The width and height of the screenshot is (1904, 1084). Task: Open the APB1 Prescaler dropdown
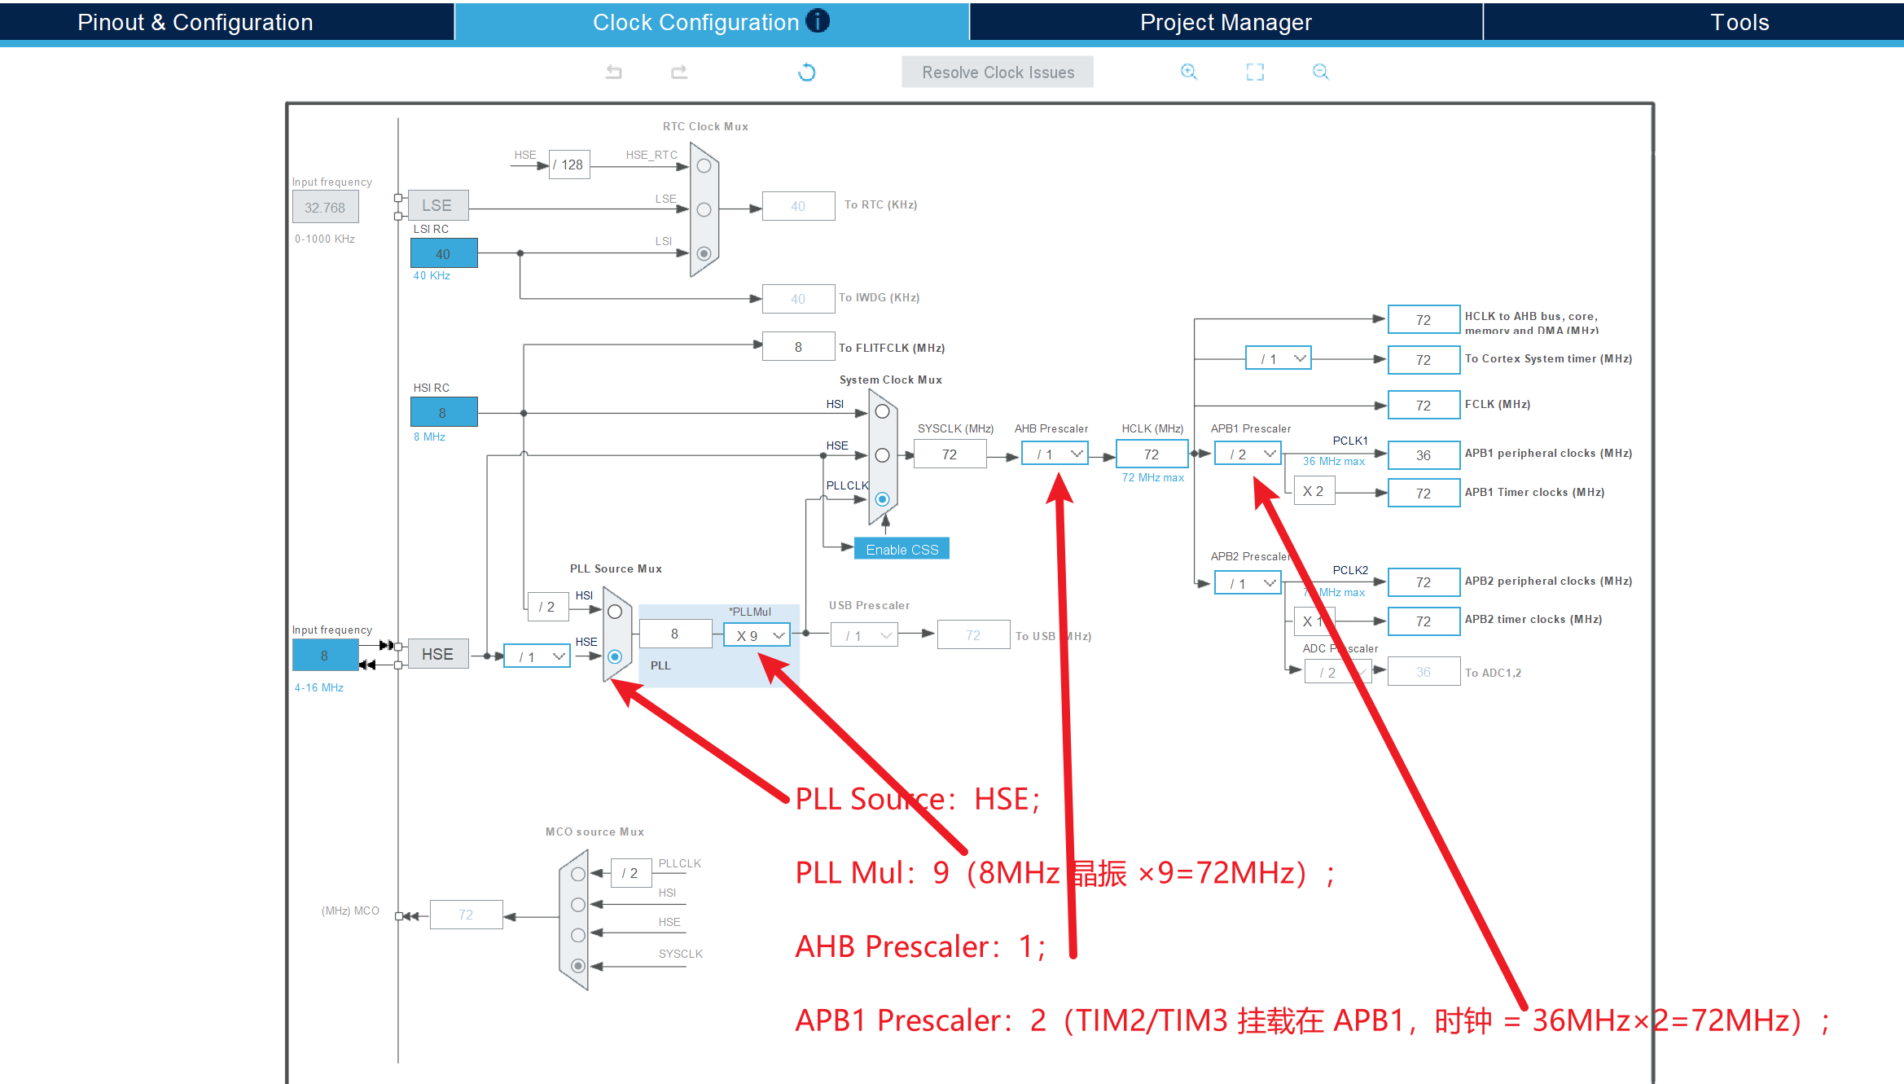click(x=1248, y=454)
